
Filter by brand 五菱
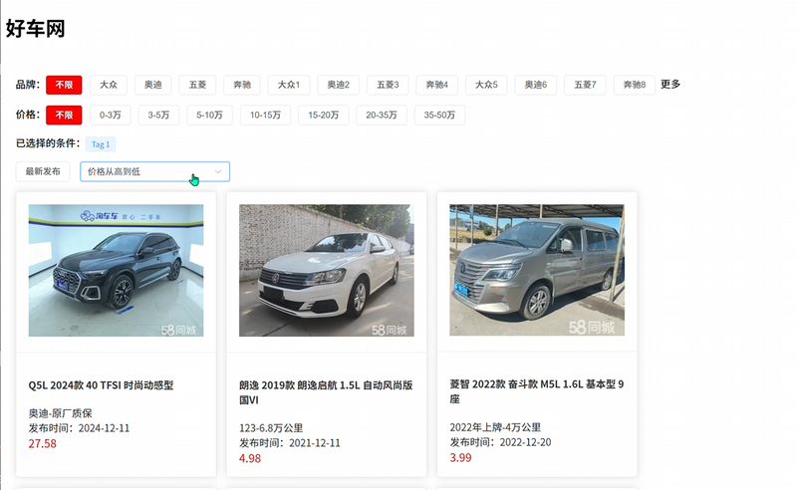pyautogui.click(x=197, y=85)
